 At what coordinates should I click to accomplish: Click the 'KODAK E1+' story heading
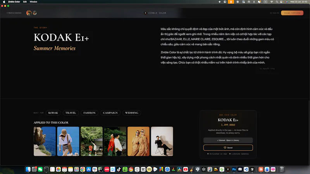pyautogui.click(x=61, y=38)
